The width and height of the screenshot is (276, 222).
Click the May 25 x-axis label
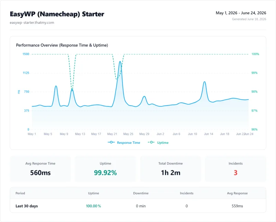(x=128, y=134)
